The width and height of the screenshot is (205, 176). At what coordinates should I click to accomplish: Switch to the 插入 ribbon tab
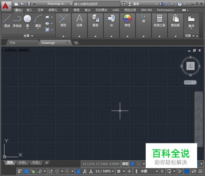29,10
